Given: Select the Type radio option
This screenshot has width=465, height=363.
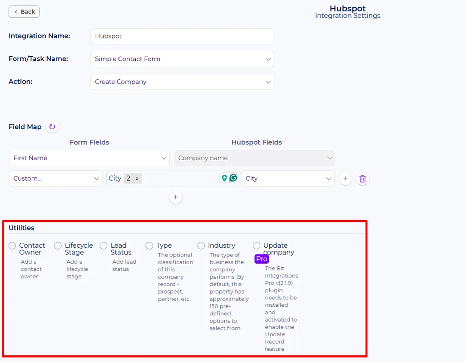Looking at the screenshot, I should 149,245.
